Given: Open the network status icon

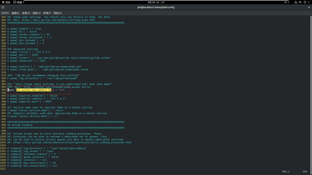Looking at the screenshot, I should [296, 2].
